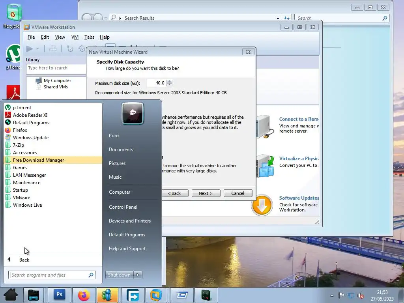The height and width of the screenshot is (303, 404).
Task: Click the Software Updates download arrow icon
Action: tap(262, 205)
